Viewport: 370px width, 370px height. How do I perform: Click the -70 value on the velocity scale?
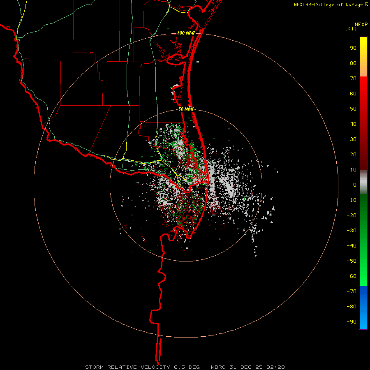pyautogui.click(x=351, y=291)
